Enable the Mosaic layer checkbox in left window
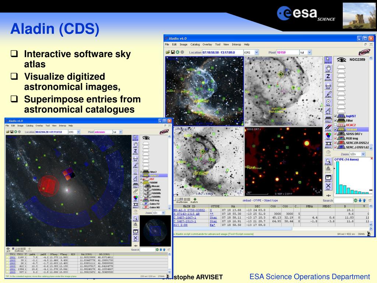Viewport: 377px width, 283px height. (x=141, y=186)
